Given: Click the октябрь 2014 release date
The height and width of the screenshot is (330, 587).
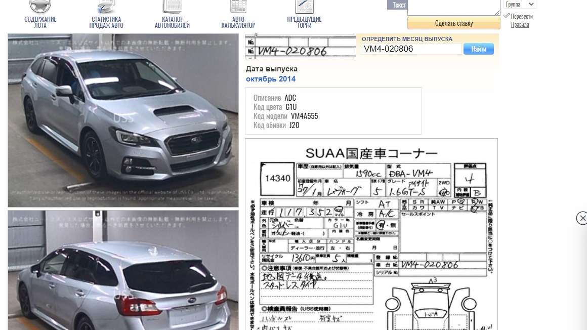Looking at the screenshot, I should coord(271,79).
